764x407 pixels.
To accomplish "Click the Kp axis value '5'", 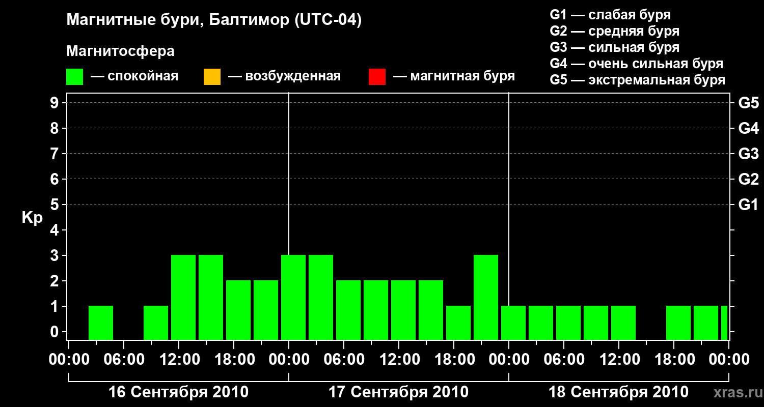I will click(x=56, y=205).
